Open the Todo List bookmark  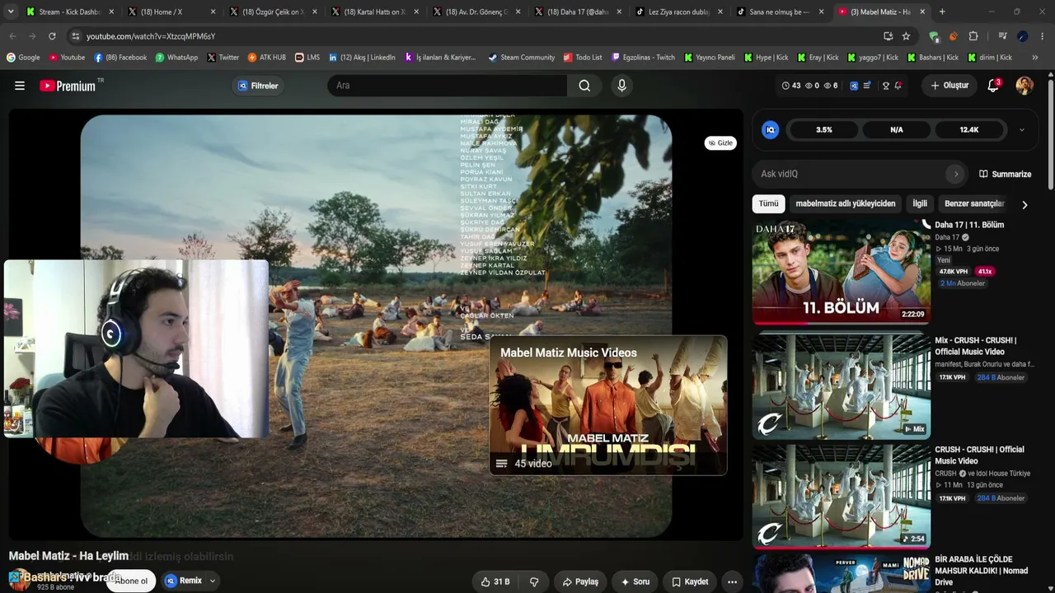pyautogui.click(x=582, y=58)
